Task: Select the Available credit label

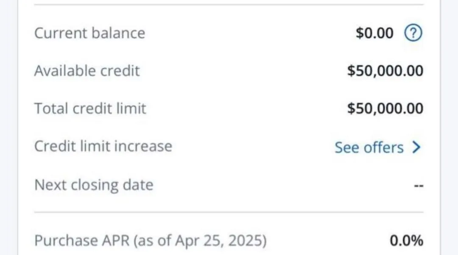Action: click(x=87, y=71)
